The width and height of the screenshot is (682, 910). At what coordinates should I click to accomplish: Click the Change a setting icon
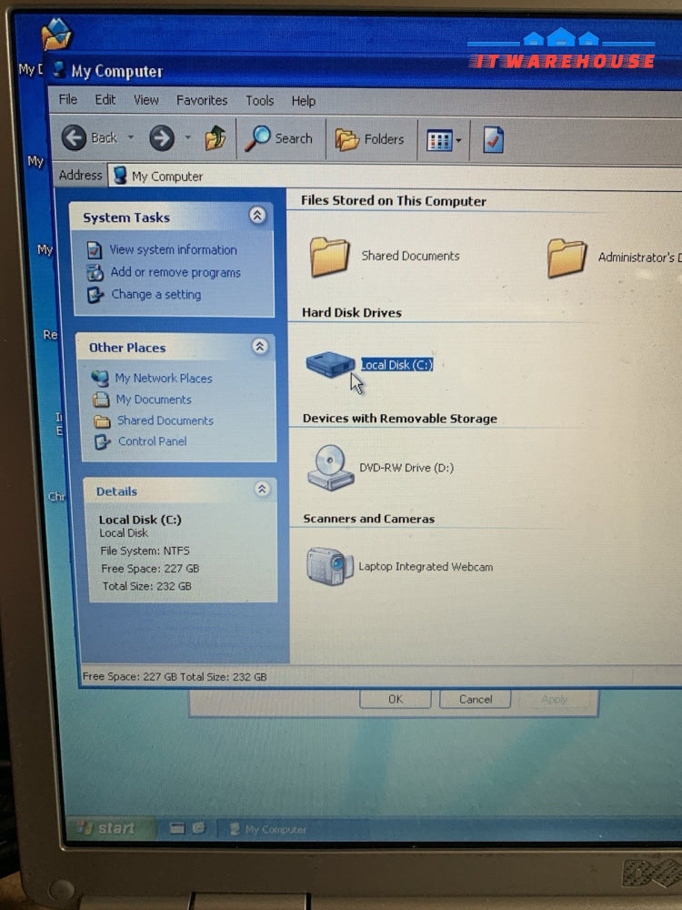pos(95,295)
